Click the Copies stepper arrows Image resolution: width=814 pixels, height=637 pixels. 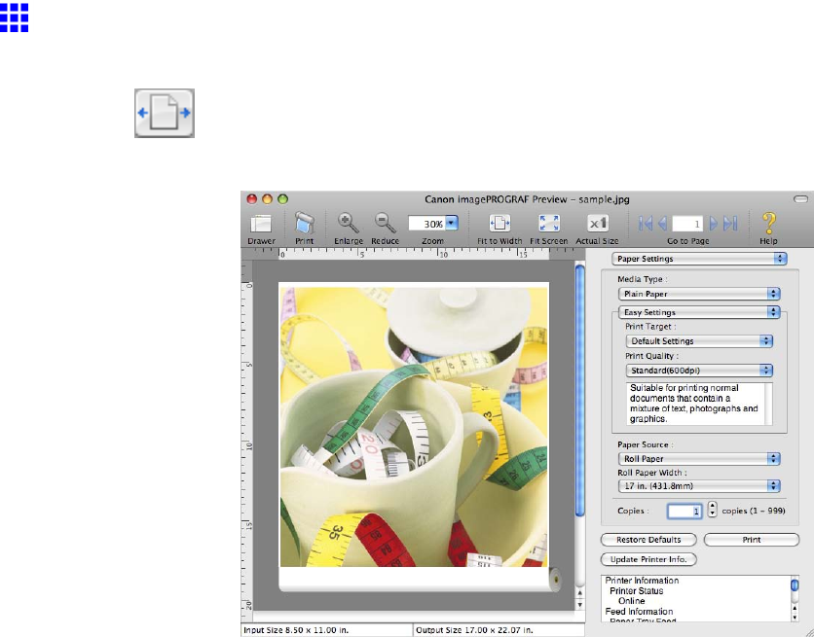(x=712, y=509)
